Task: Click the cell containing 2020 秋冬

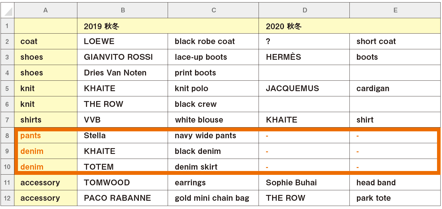Action: pos(349,26)
